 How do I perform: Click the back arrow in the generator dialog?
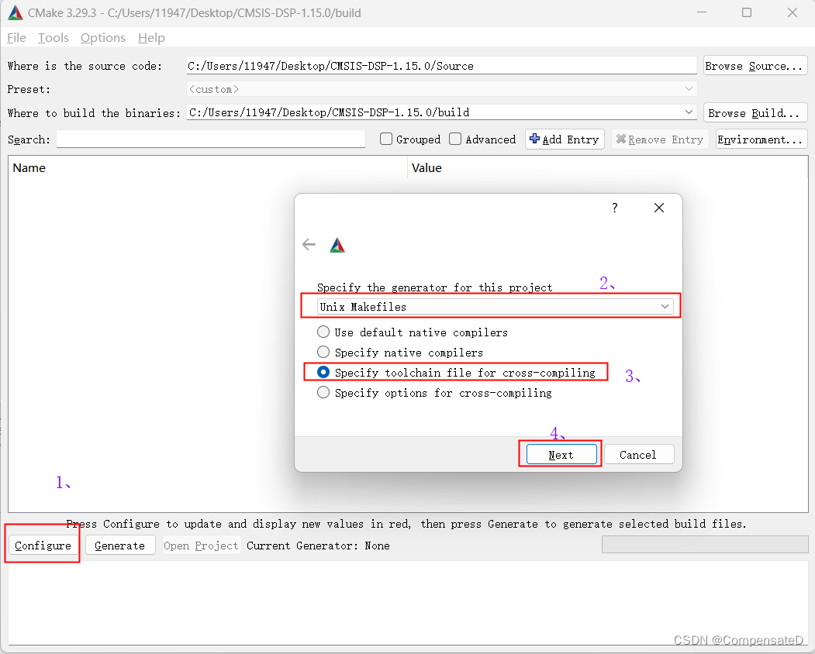[x=309, y=244]
